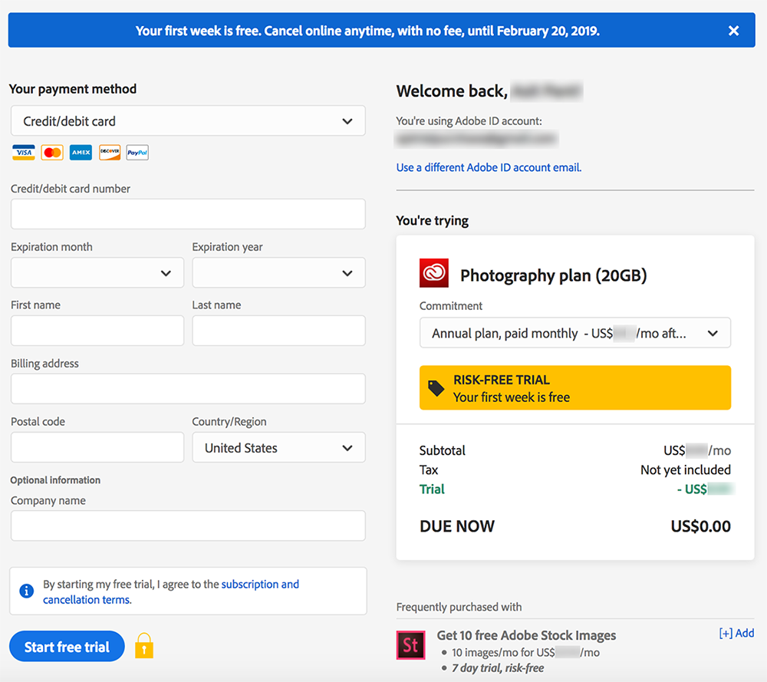Focus the First name field
The width and height of the screenshot is (767, 682).
[x=97, y=331]
